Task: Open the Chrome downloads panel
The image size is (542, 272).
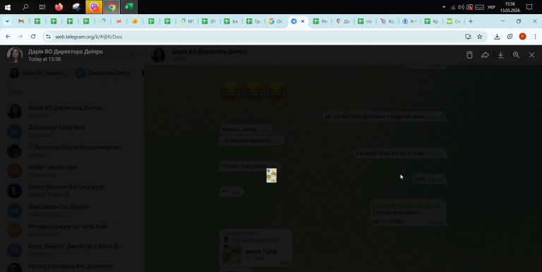Action: pos(497,36)
